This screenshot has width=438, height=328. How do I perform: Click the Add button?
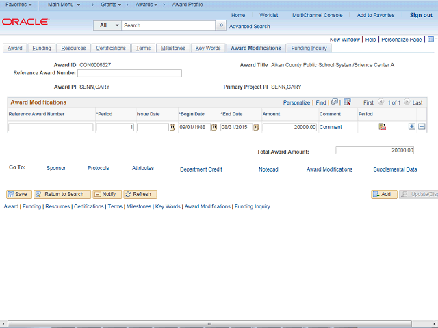384,194
